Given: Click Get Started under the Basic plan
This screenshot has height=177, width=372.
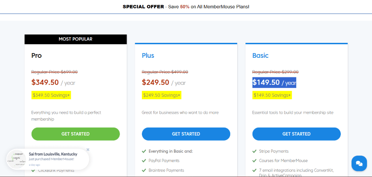Looking at the screenshot, I should [296, 134].
